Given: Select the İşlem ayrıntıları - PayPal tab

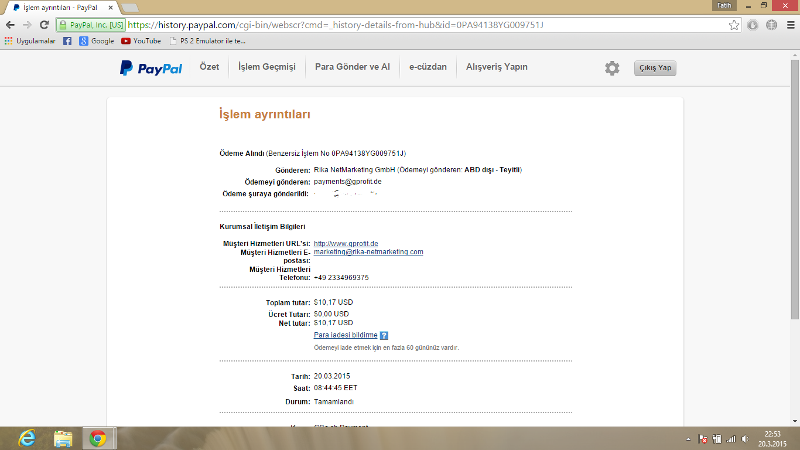Looking at the screenshot, I should [60, 8].
